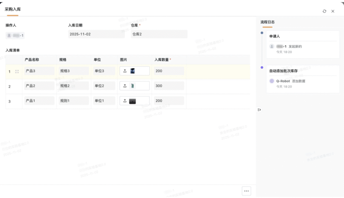Open the 产品1 image thumbnail

pyautogui.click(x=132, y=101)
